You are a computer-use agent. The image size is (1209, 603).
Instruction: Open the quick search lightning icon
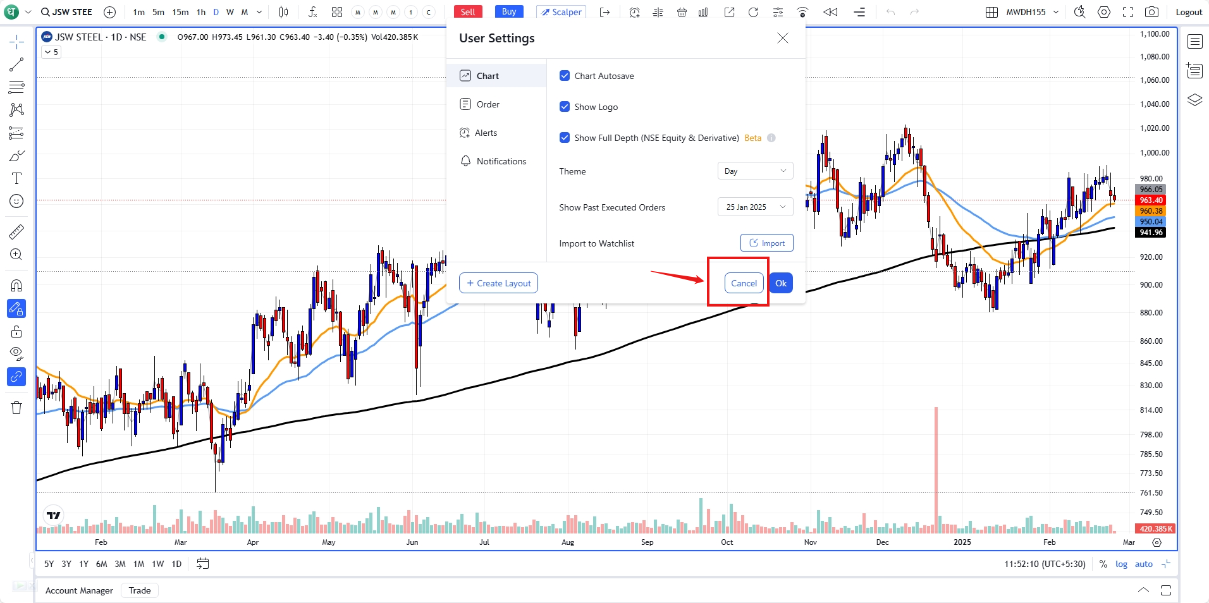1080,12
